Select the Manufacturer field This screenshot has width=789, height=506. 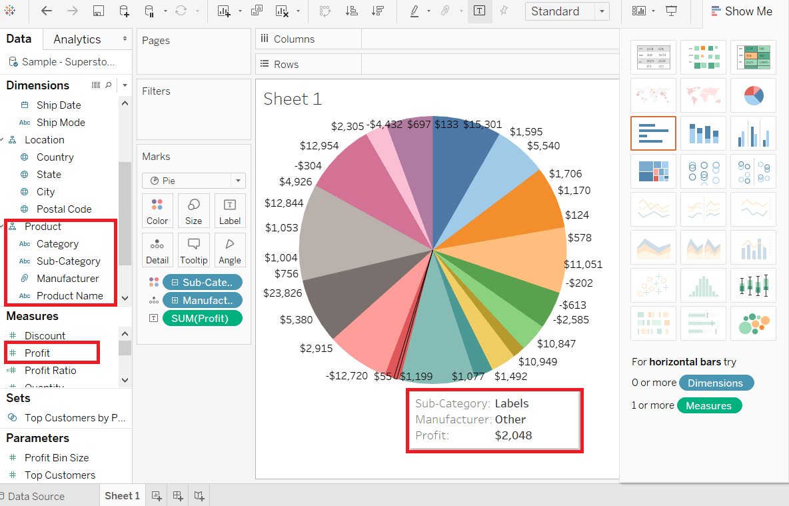coord(68,279)
